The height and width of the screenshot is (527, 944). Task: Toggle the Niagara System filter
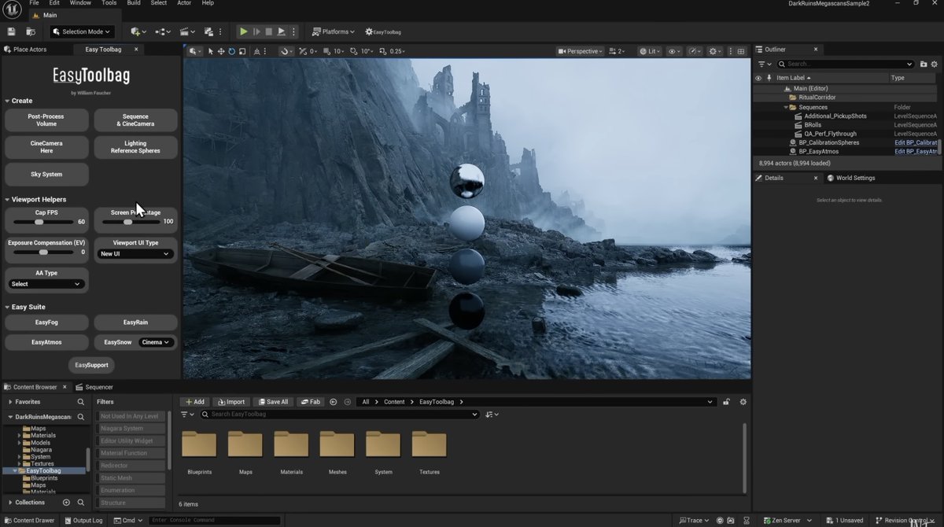tap(130, 429)
